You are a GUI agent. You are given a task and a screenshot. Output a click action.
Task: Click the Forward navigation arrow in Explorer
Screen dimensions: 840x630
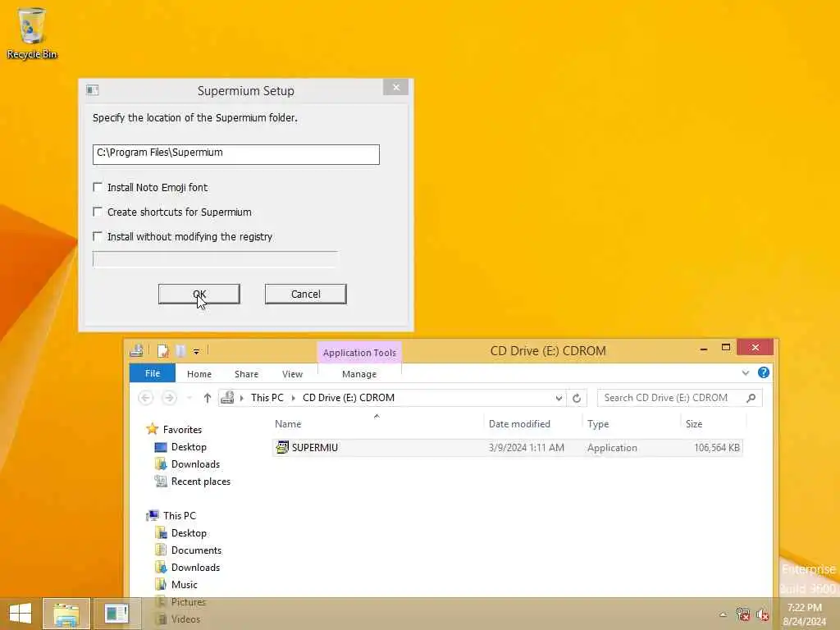tap(169, 398)
